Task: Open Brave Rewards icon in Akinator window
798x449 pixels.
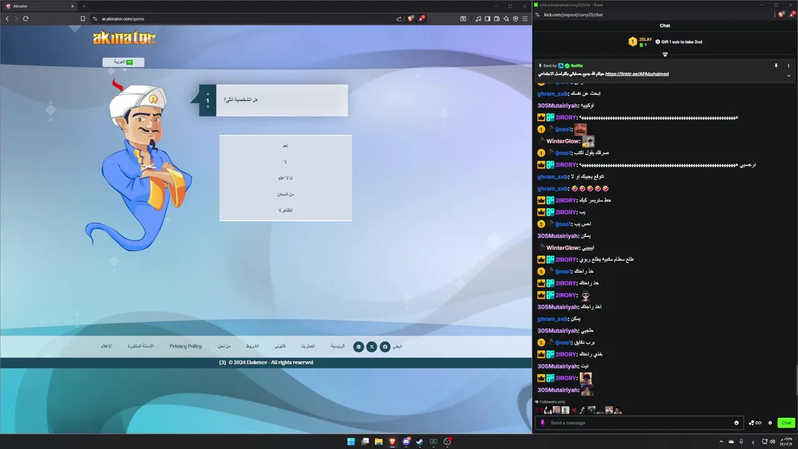Action: [x=421, y=19]
